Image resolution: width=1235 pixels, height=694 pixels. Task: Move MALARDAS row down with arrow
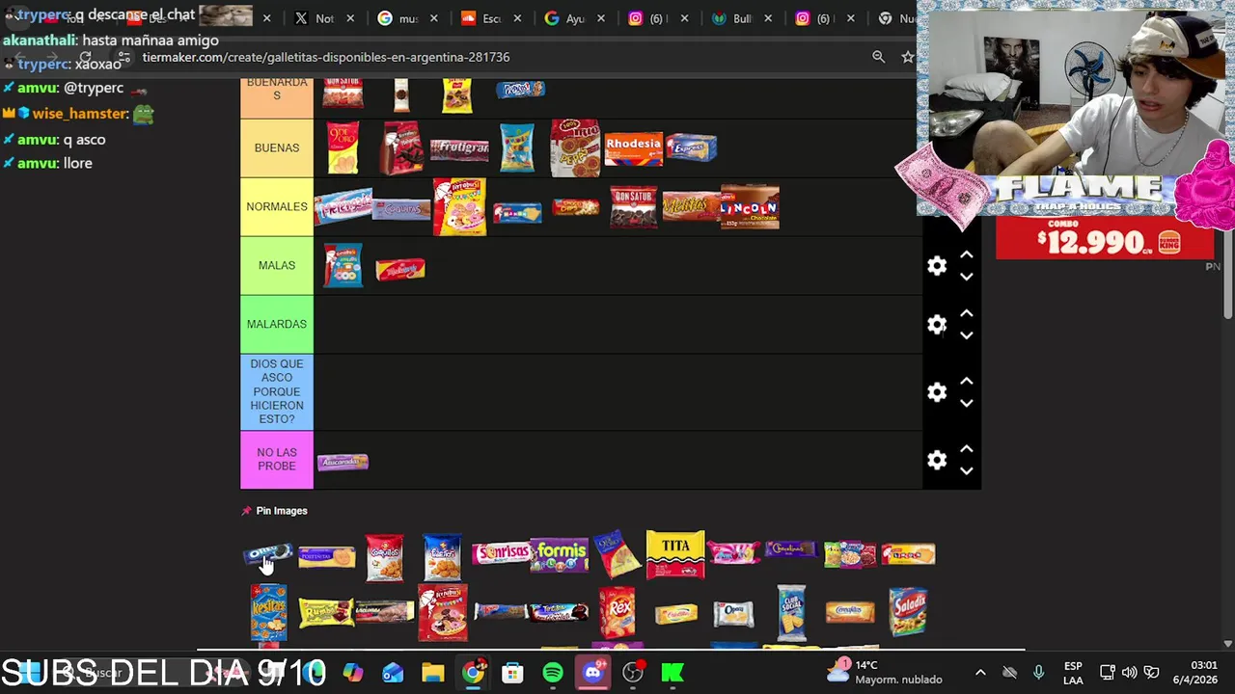click(x=966, y=335)
